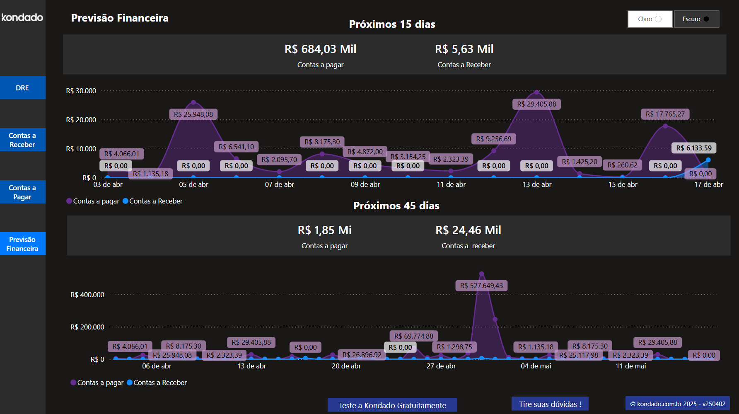Screen dimensions: 739x414
Task: Navigate to Contas a Receber
Action: pos(23,140)
